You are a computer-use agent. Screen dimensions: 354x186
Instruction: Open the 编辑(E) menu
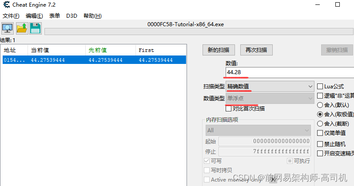[x=34, y=16]
